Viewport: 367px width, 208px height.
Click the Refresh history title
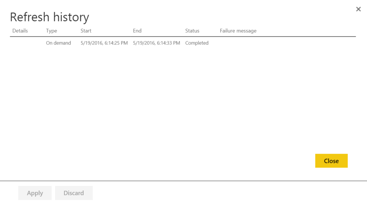(x=49, y=17)
